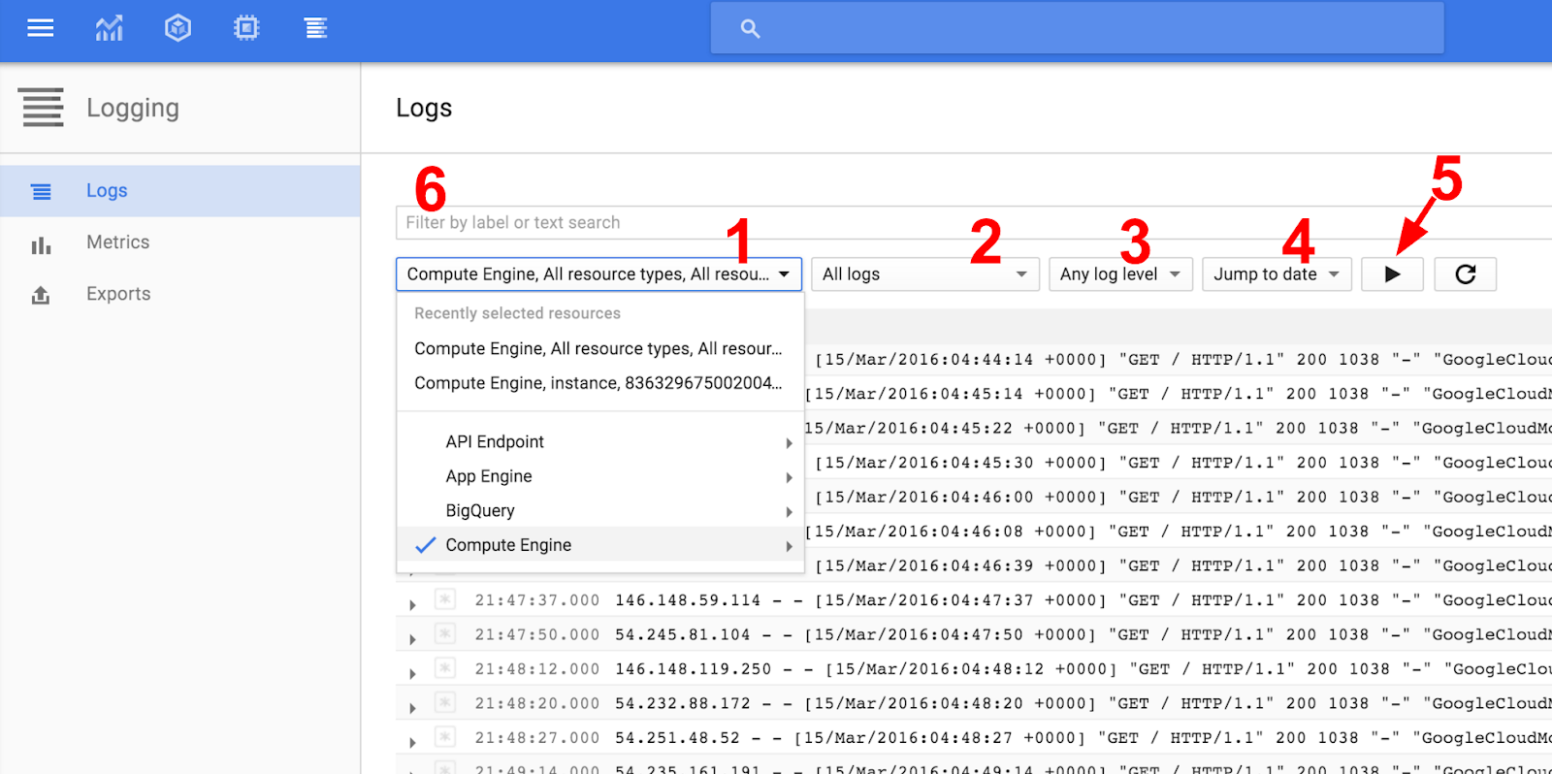The height and width of the screenshot is (774, 1552).
Task: Click the Filter by label or text search field
Action: tap(970, 223)
